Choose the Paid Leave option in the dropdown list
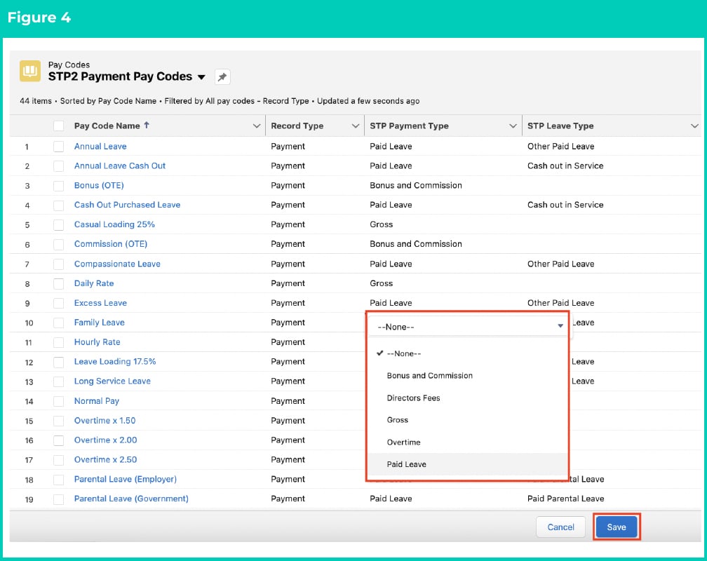 click(468, 464)
